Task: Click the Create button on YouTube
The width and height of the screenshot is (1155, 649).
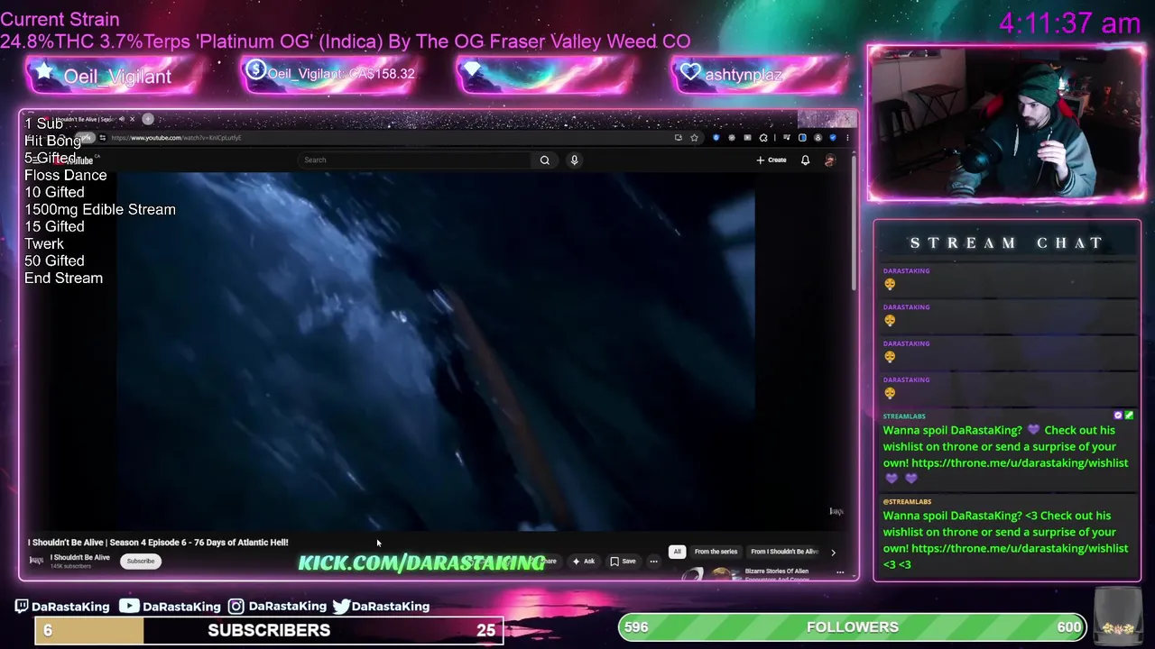Action: tap(772, 160)
